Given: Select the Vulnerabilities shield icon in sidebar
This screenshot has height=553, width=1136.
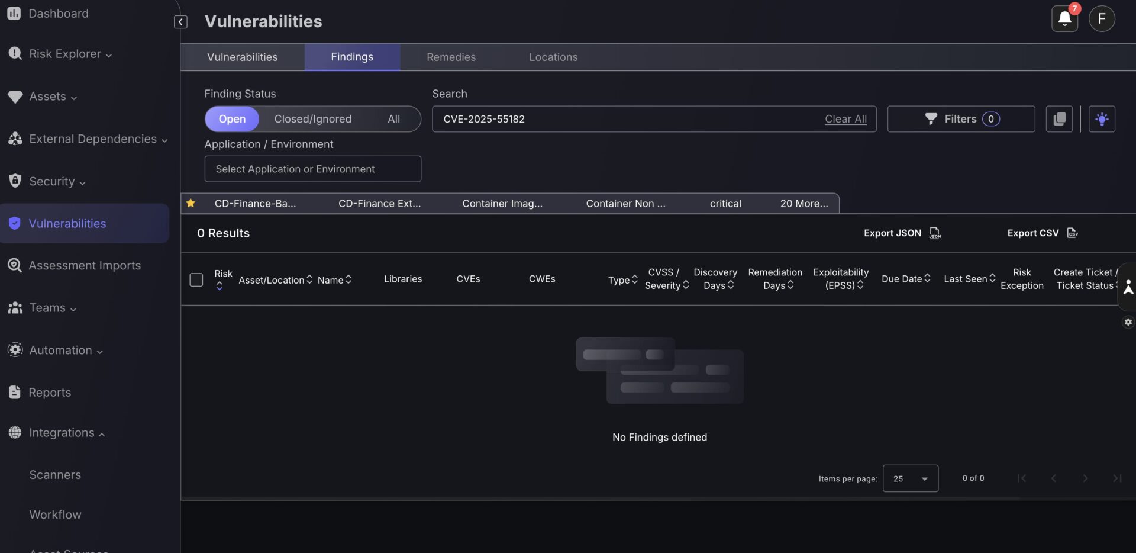Looking at the screenshot, I should pyautogui.click(x=15, y=223).
